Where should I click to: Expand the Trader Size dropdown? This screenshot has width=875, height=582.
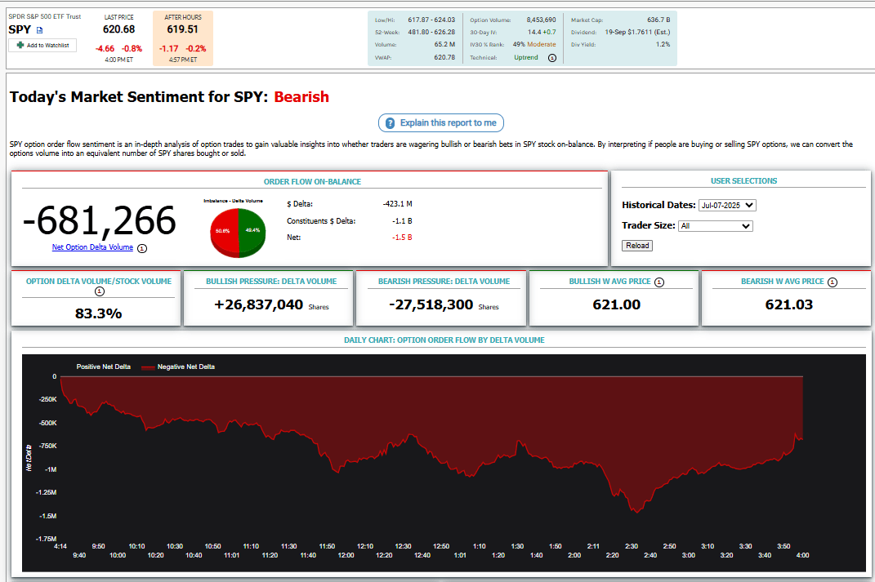coord(716,226)
